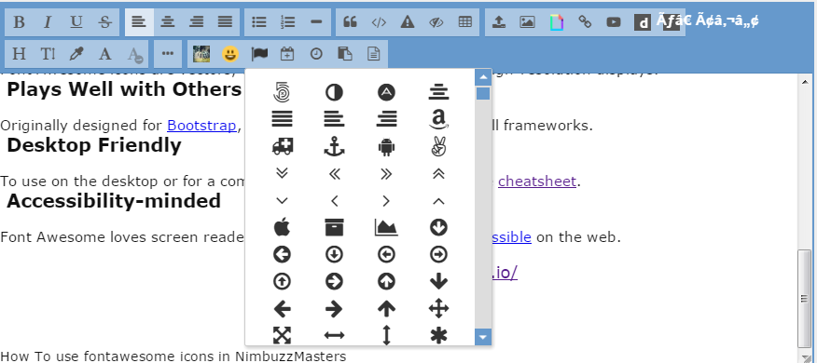Insert a horizontal rule
This screenshot has height=363, width=817.
[x=316, y=22]
